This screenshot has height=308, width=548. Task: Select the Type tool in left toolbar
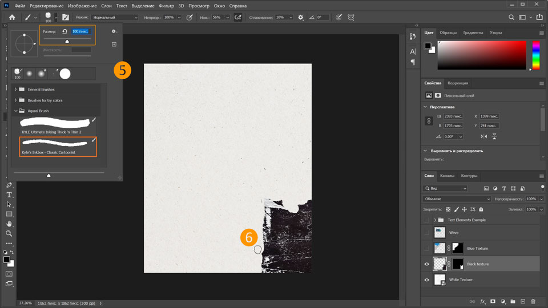pos(9,194)
